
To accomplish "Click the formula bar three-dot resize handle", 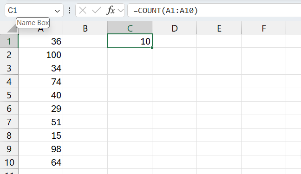I will (70, 10).
